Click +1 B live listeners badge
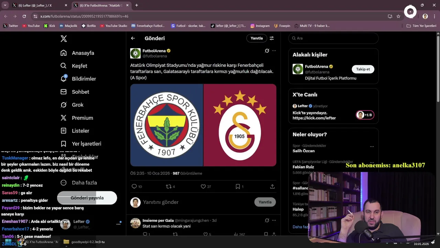The height and width of the screenshot is (248, 440). click(365, 115)
